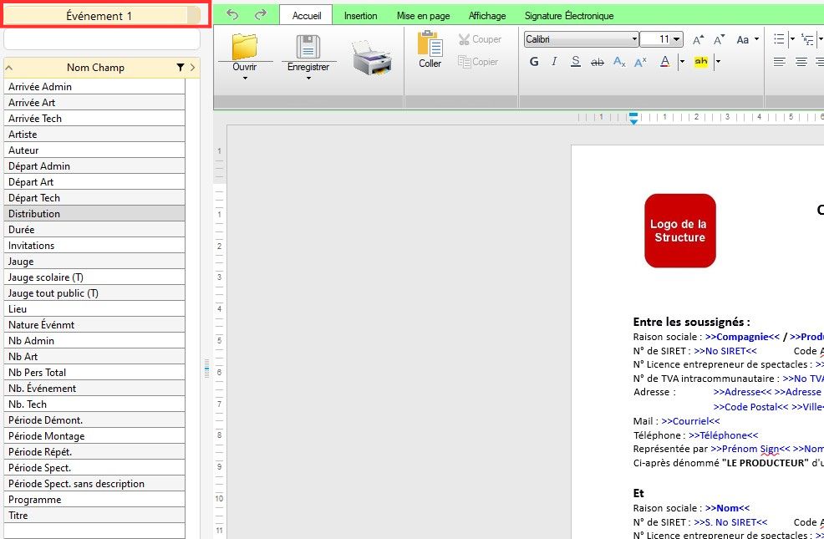Open the font size dropdown
This screenshot has height=539, width=824.
click(676, 39)
